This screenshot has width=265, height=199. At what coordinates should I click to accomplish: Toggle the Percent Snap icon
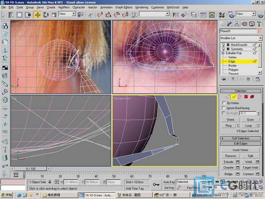pos(117,15)
